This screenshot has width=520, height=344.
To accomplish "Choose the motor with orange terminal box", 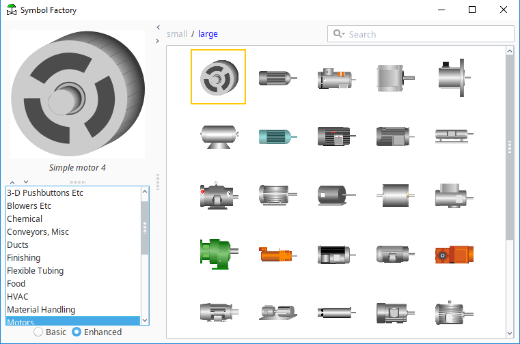I will click(x=336, y=78).
